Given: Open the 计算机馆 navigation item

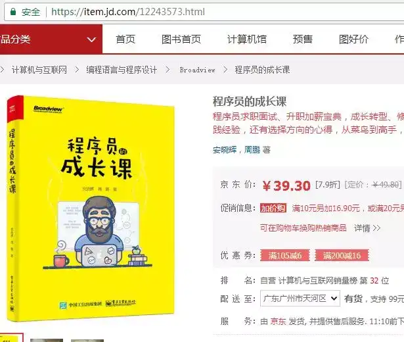Looking at the screenshot, I should 247,39.
